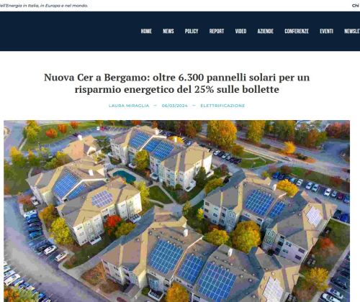View author Laura Miraglia's articles
Screen dimensions: 360x302
tap(129, 106)
